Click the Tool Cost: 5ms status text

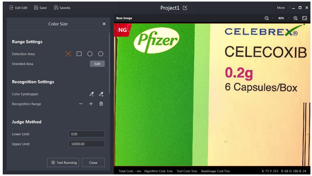click(187, 171)
